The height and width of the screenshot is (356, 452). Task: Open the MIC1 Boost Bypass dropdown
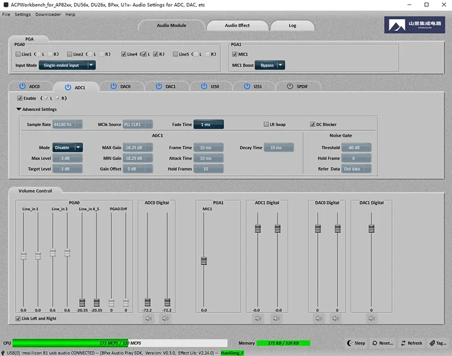coord(270,65)
